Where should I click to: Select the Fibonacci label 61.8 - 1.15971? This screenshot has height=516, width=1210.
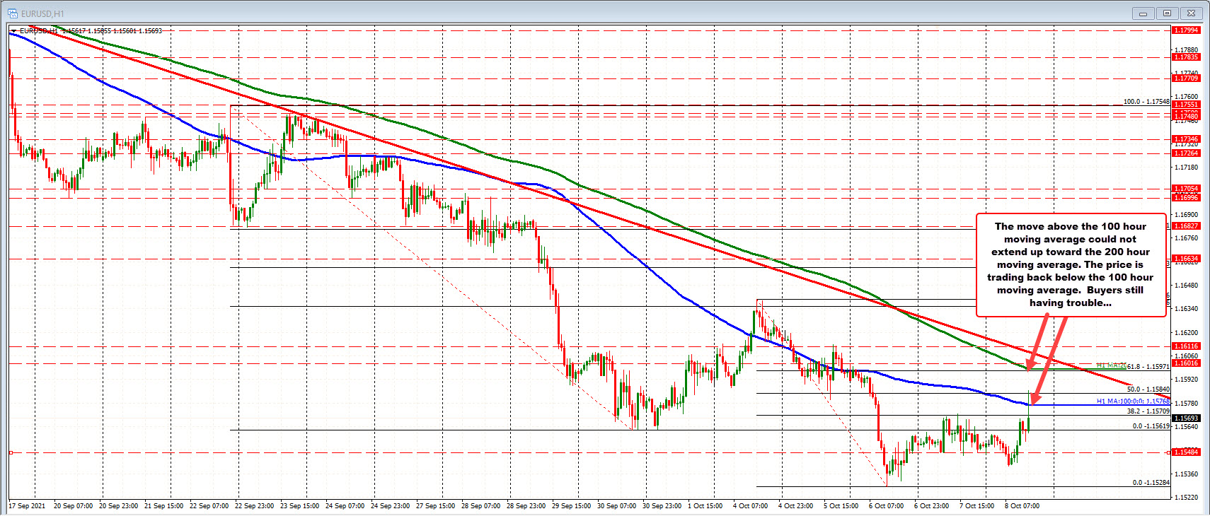[1148, 367]
